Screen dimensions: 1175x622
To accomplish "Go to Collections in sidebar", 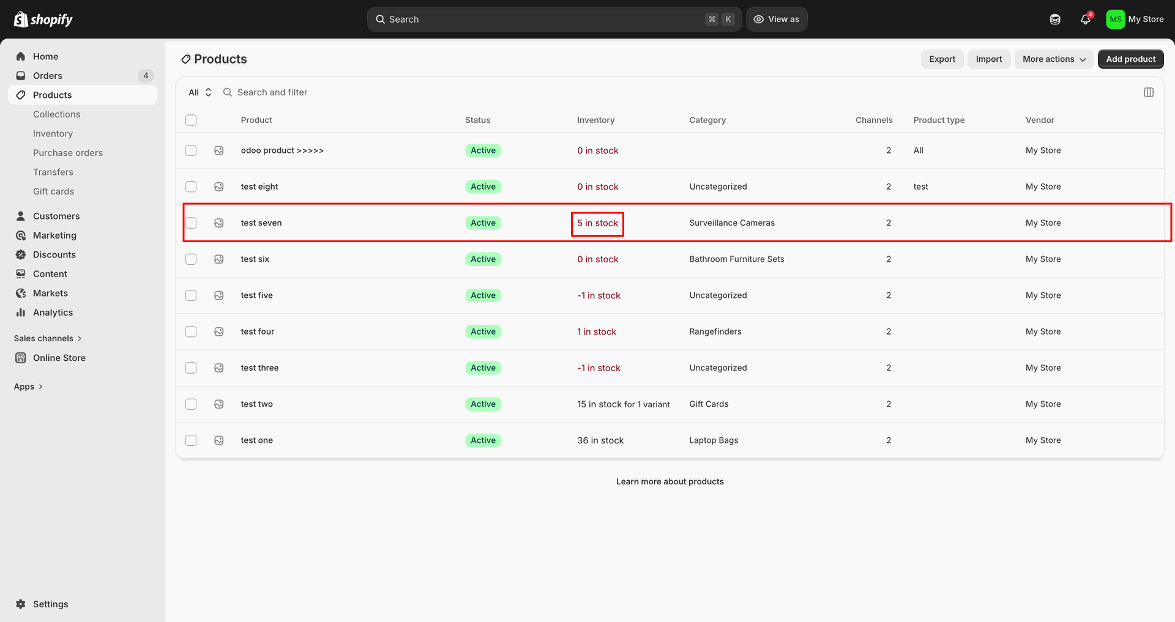I will (x=56, y=114).
